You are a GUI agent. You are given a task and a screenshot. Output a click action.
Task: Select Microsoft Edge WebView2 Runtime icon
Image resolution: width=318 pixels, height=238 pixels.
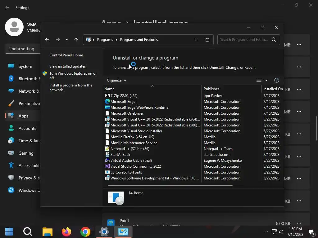coord(107,107)
